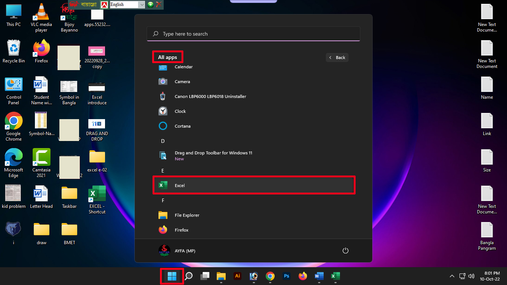The image size is (507, 285).
Task: Select the Firefox shortcut on the desktop
Action: point(42,52)
